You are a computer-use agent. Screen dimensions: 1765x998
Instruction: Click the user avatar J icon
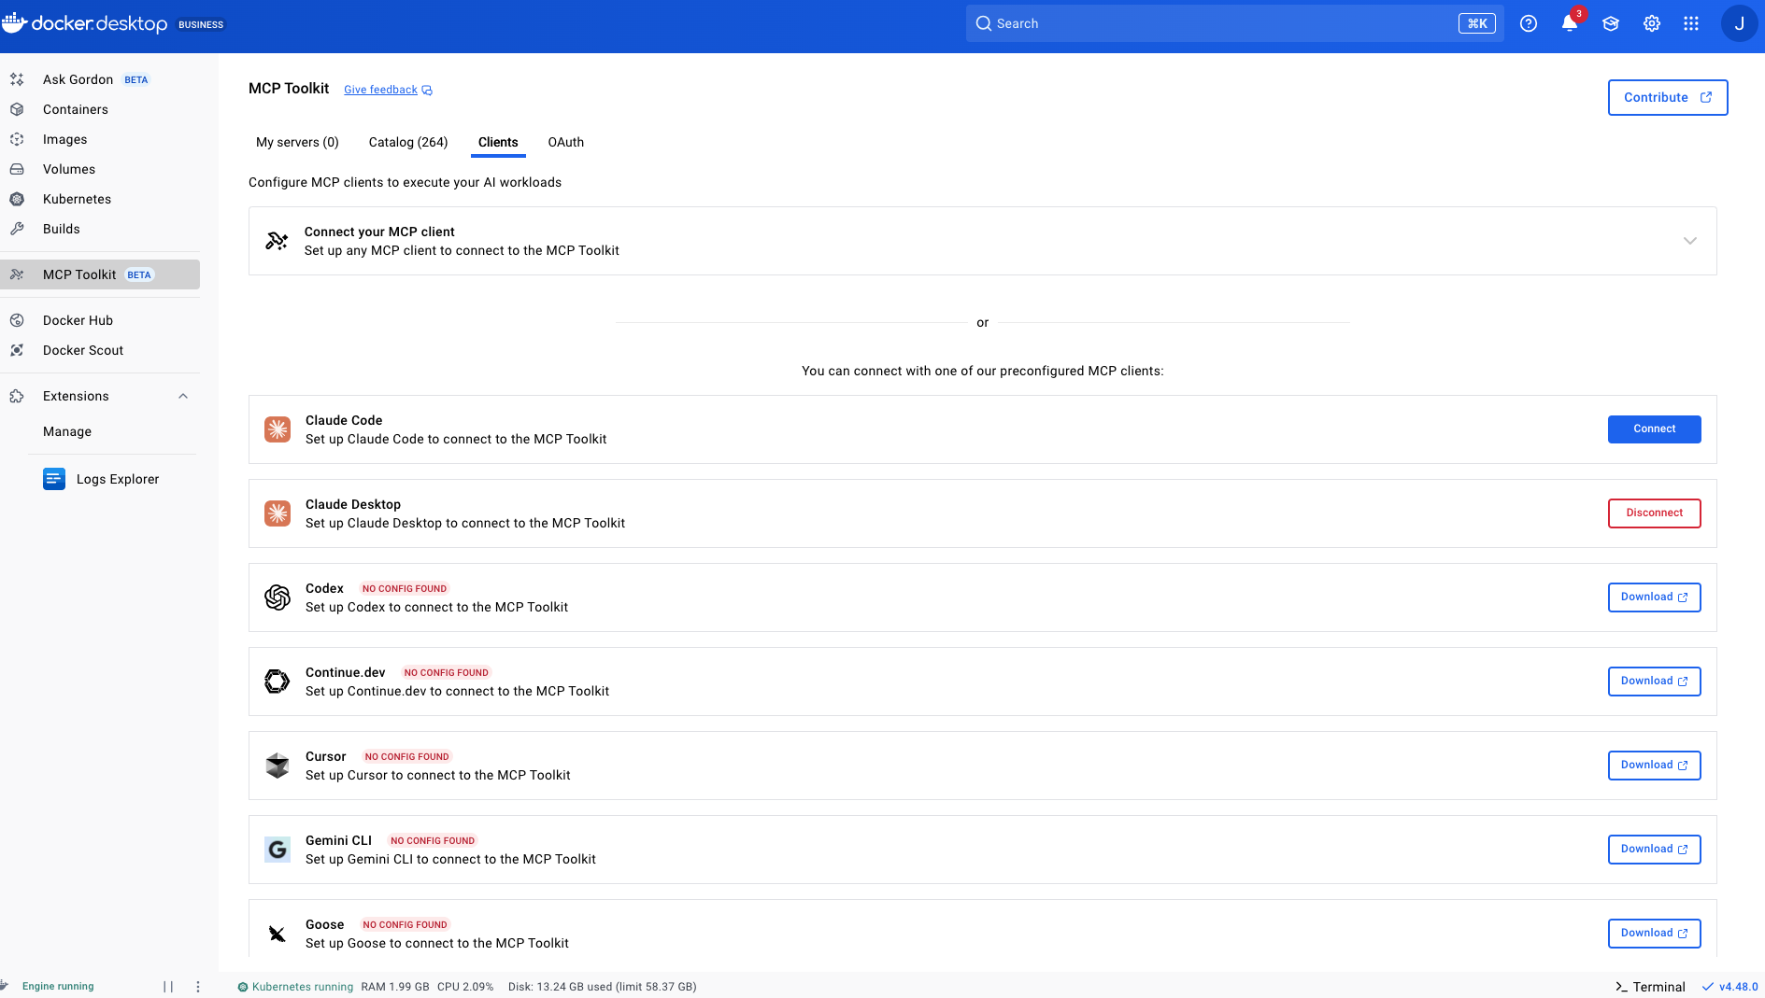[x=1739, y=24]
